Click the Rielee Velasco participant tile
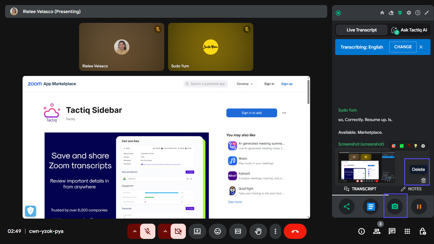Screen dimensions: 434x244 (x=122, y=47)
